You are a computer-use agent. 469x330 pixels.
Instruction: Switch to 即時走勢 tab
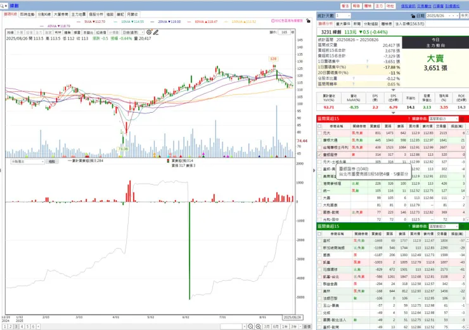[x=27, y=15]
